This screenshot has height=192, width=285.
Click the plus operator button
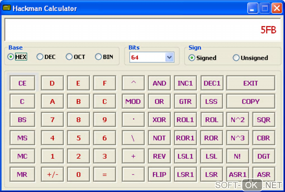tap(133, 156)
